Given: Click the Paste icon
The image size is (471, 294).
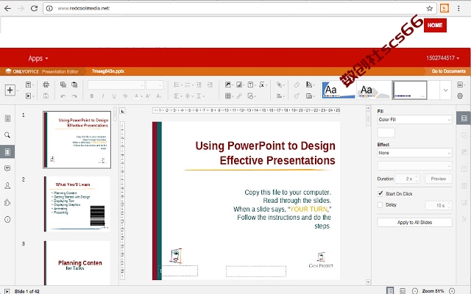Looking at the screenshot, I should point(74,85).
